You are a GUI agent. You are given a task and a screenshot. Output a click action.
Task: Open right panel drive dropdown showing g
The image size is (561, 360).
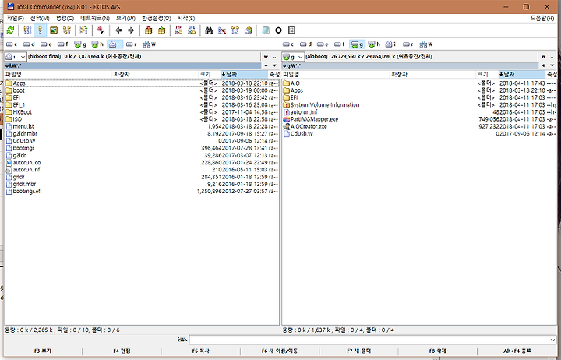click(x=293, y=57)
